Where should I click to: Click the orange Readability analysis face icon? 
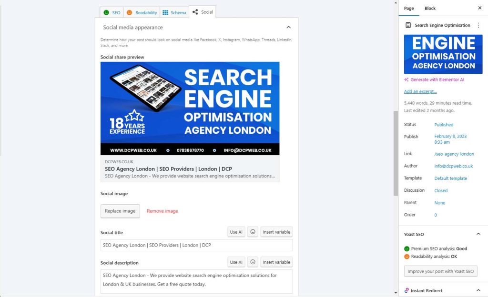[x=407, y=257]
